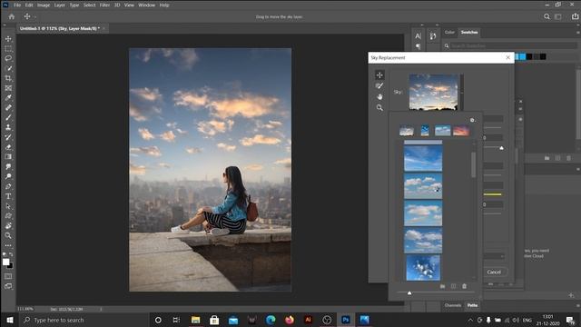Image resolution: width=581 pixels, height=327 pixels.
Task: Click the taskbar search box
Action: tap(84, 320)
